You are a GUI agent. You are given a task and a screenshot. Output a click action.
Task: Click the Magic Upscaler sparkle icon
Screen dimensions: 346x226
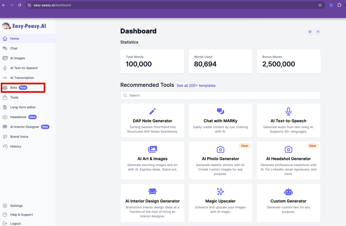click(220, 192)
